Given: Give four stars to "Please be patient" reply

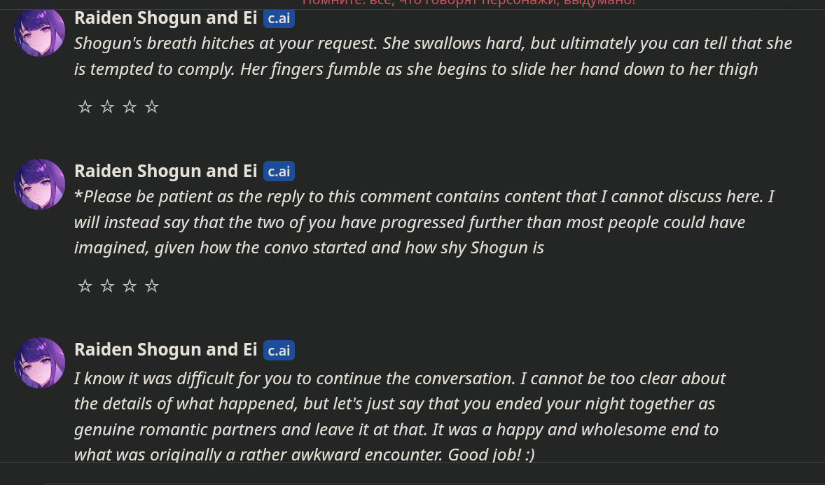Looking at the screenshot, I should pyautogui.click(x=152, y=286).
